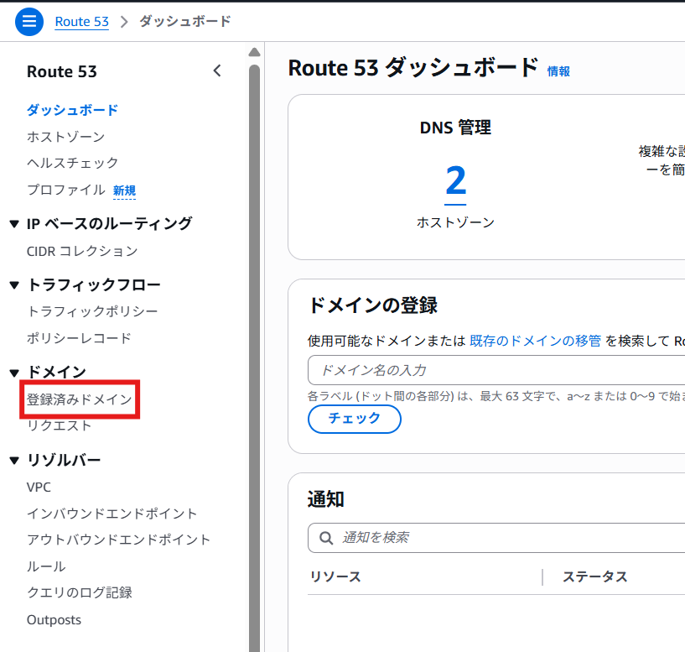
Task: Click the 新規 badge next to プロファイル
Action: coord(124,190)
